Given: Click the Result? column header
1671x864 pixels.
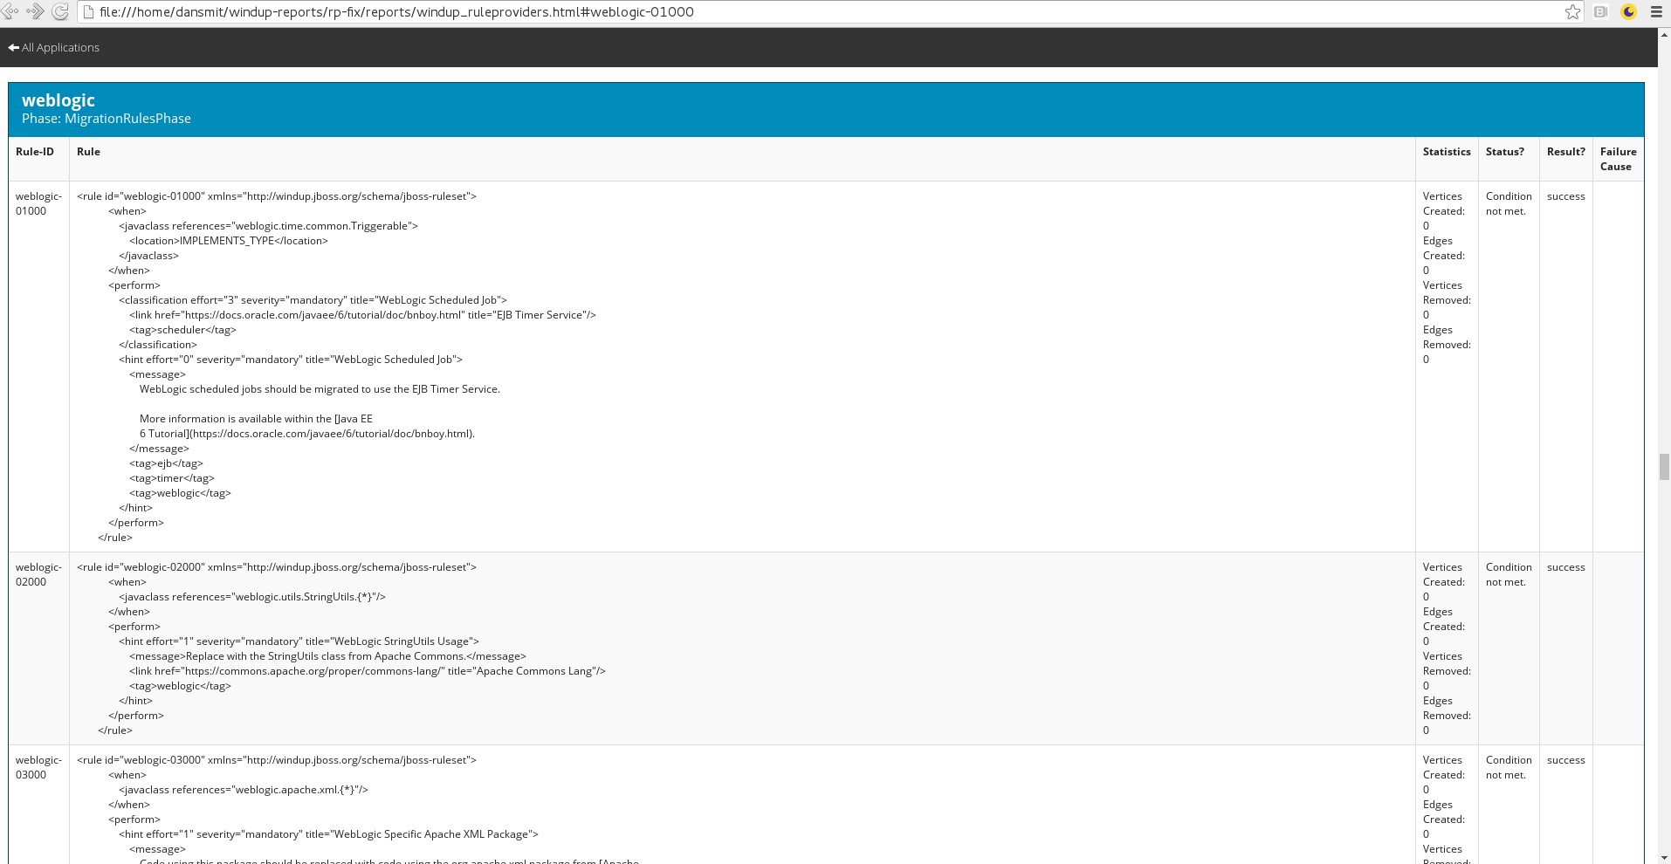Looking at the screenshot, I should coord(1566,152).
